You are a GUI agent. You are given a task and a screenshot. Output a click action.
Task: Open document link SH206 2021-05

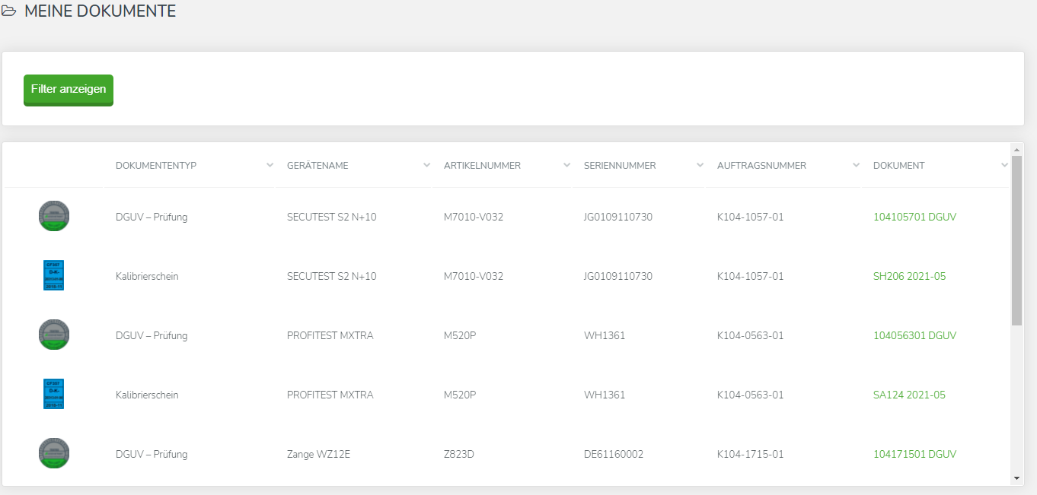click(909, 276)
